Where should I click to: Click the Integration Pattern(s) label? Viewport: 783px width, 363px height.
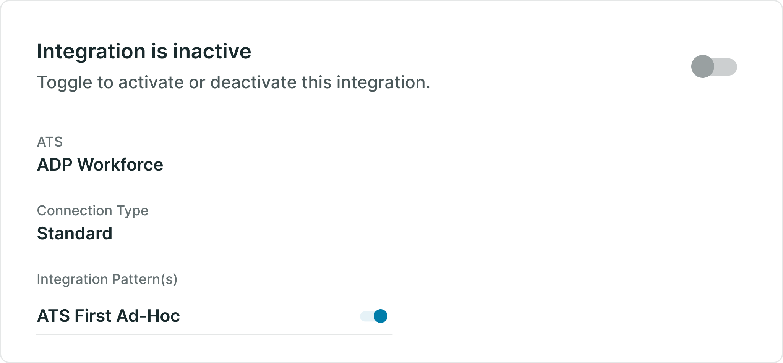(107, 279)
